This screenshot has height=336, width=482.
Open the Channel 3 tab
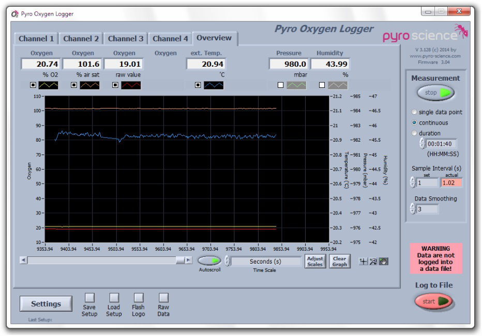[126, 39]
